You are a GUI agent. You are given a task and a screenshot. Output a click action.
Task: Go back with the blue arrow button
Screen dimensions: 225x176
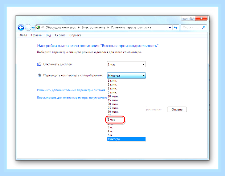[21, 27]
